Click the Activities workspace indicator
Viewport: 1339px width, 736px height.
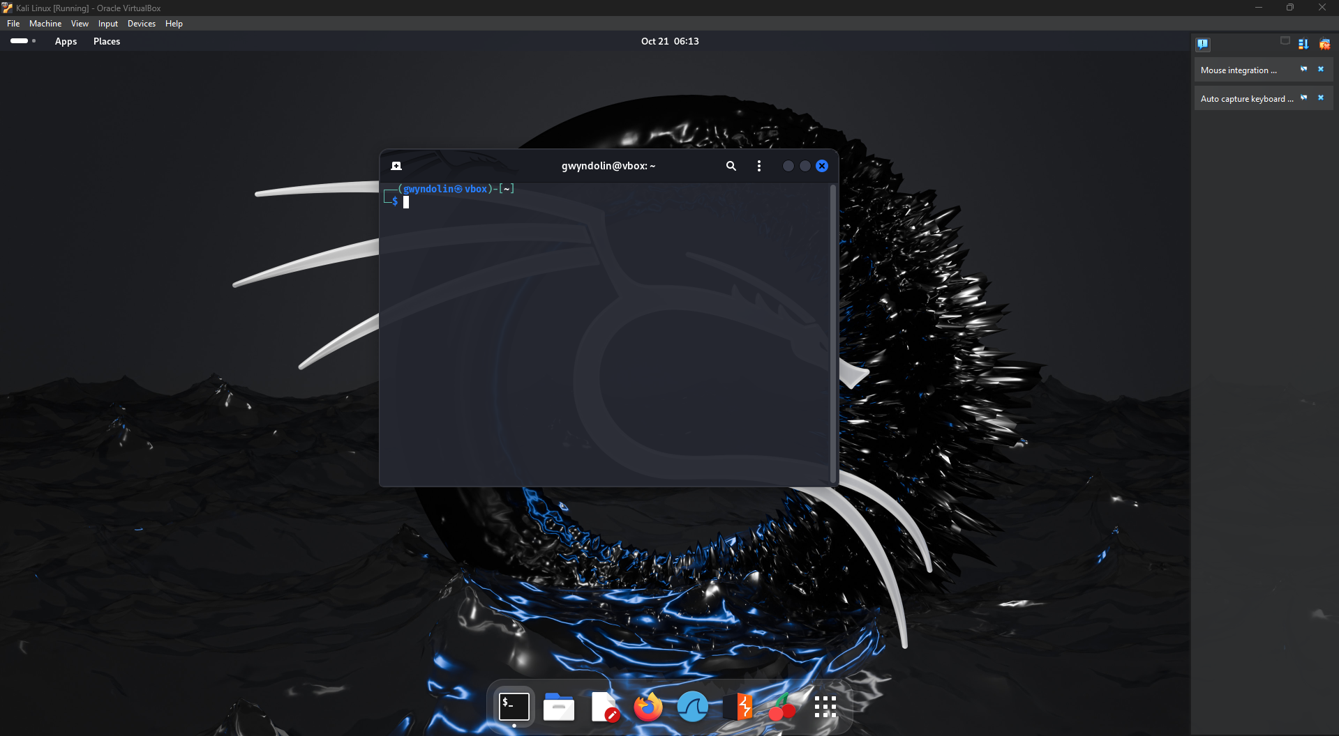pos(23,41)
